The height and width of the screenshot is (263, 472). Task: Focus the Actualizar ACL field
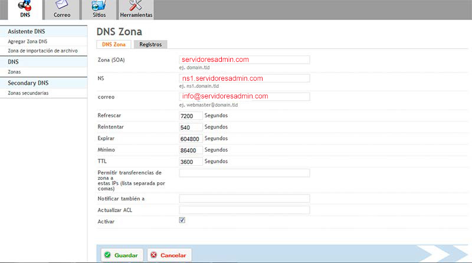244,210
